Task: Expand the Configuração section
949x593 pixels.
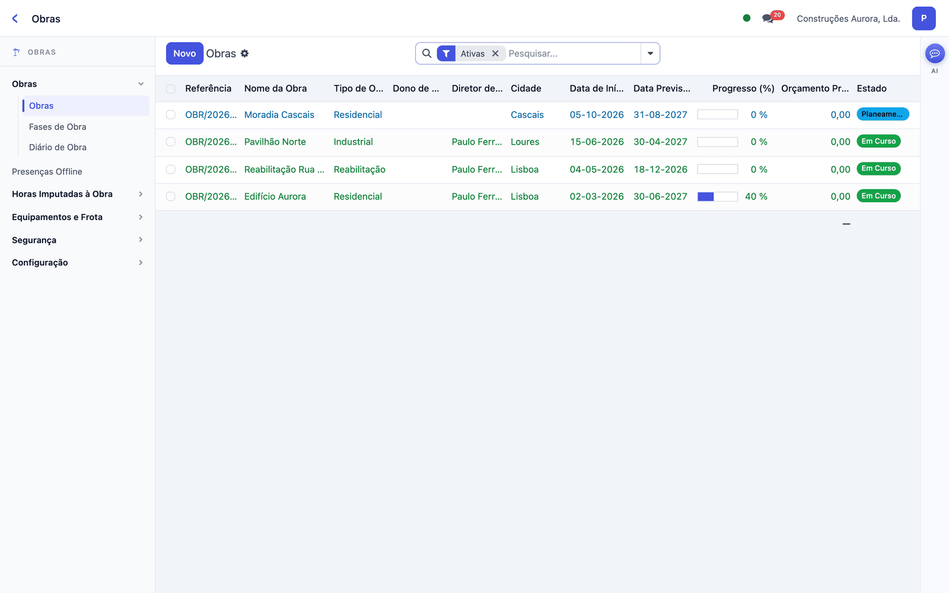Action: tap(141, 262)
